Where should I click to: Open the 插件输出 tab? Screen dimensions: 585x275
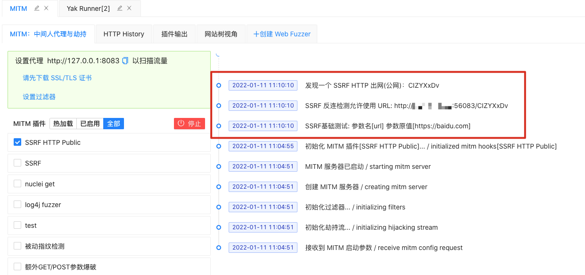pos(174,34)
